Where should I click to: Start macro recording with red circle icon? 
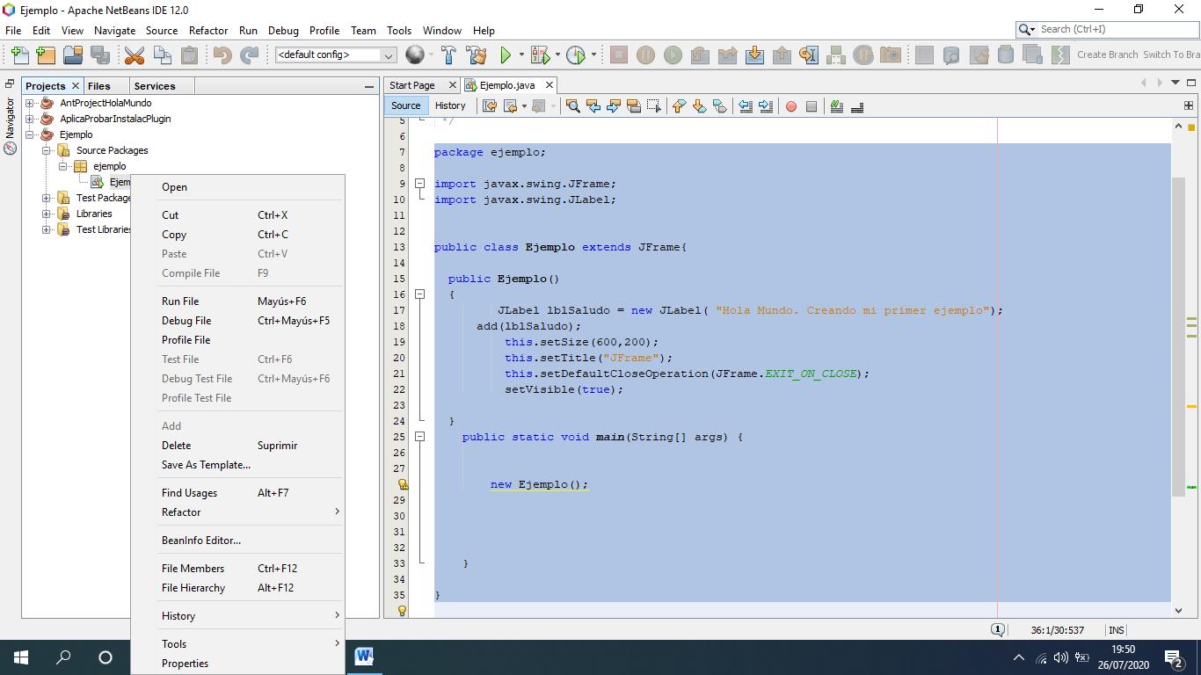coord(790,106)
